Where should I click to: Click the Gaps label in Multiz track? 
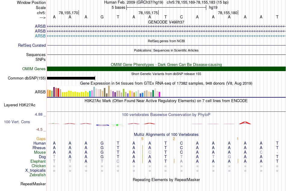point(41,139)
